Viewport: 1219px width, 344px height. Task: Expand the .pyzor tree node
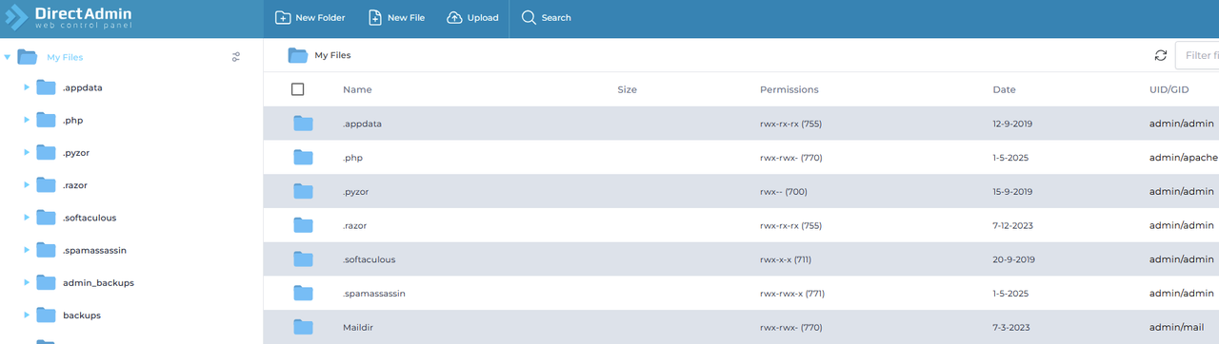(27, 152)
